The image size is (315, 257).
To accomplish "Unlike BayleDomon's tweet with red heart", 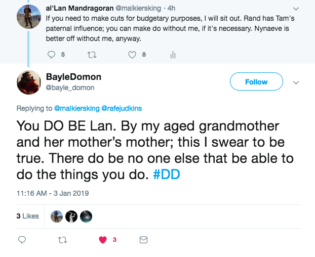I will [103, 239].
